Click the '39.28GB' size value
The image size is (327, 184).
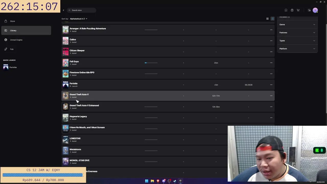click(x=249, y=85)
